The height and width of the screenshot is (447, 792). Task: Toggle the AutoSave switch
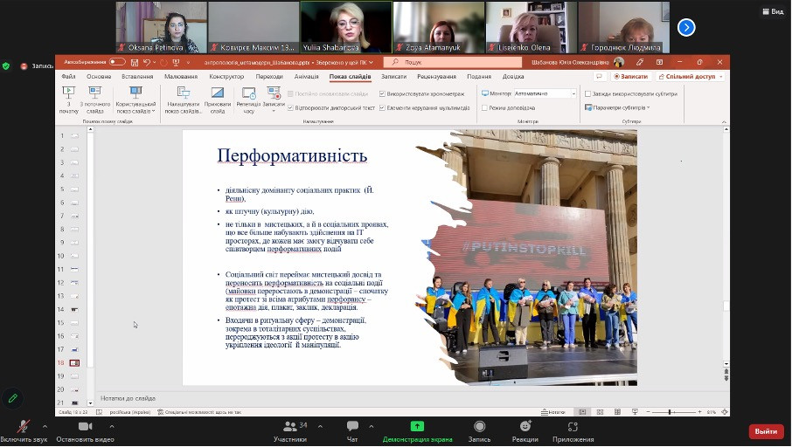117,62
